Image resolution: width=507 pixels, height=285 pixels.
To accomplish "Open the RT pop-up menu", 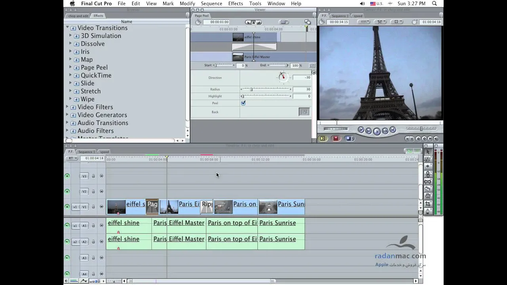I will tap(71, 158).
